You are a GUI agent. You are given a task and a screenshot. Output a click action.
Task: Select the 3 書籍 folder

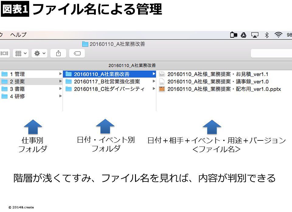click(18, 89)
